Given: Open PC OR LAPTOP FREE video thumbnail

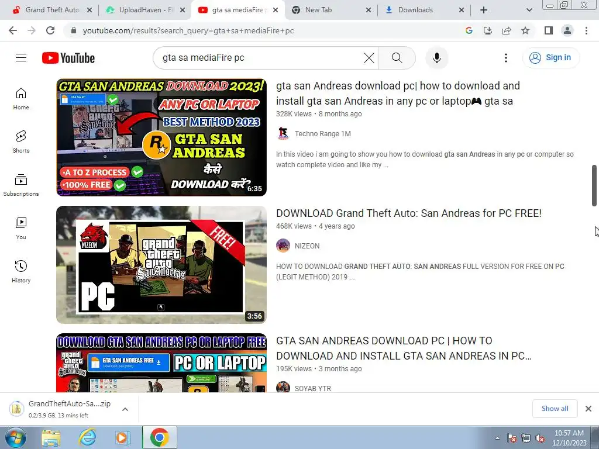Looking at the screenshot, I should click(161, 362).
